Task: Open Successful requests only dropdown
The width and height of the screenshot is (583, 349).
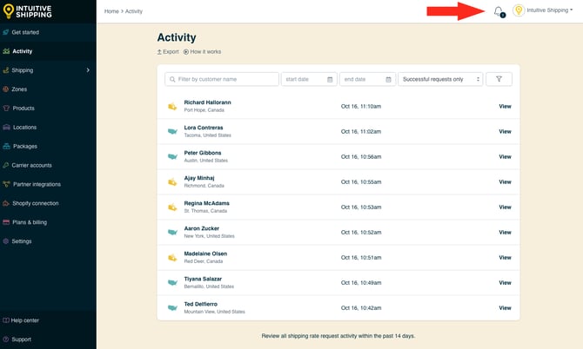Action: click(440, 79)
